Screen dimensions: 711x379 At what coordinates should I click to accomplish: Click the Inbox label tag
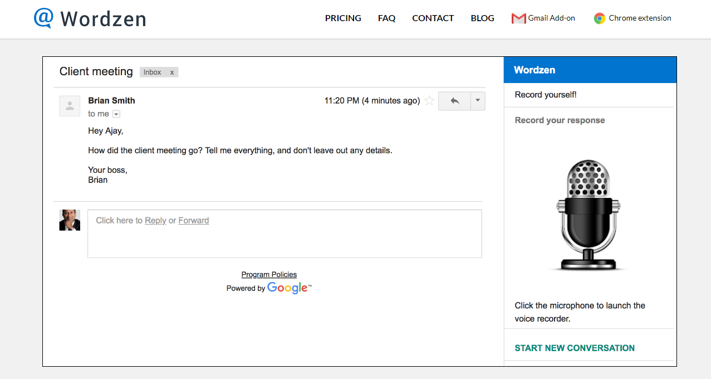159,72
